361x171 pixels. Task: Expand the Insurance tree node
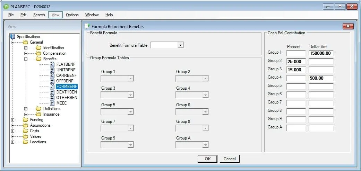pyautogui.click(x=26, y=114)
